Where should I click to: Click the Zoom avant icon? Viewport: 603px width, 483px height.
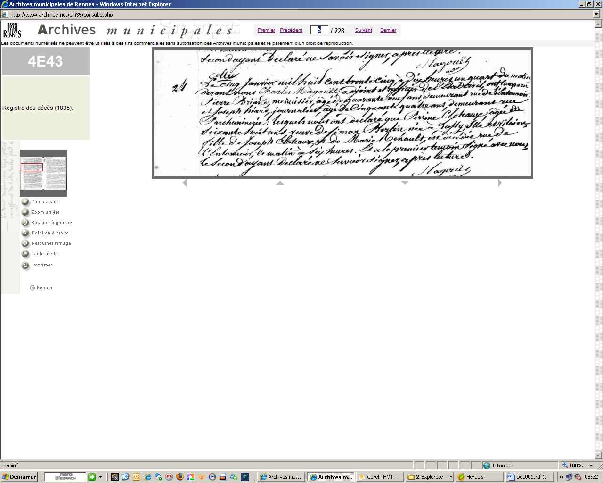tap(25, 202)
